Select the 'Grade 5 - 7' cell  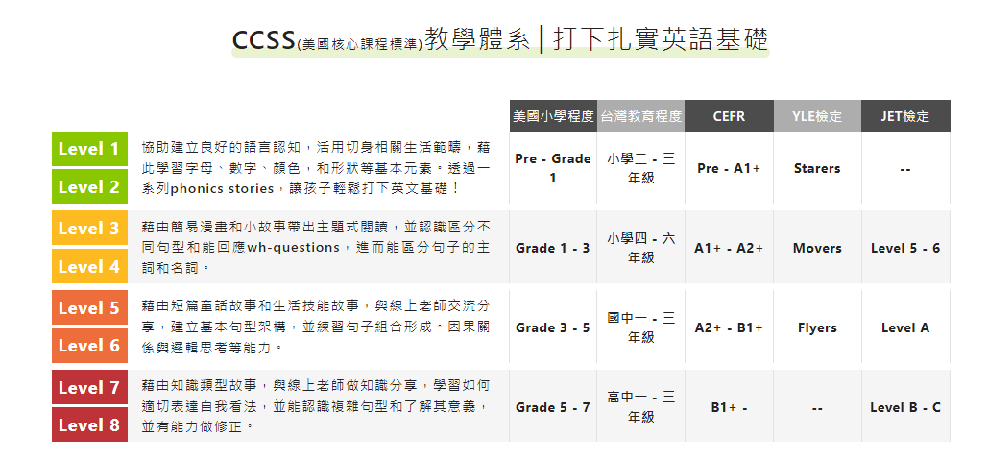[553, 407]
